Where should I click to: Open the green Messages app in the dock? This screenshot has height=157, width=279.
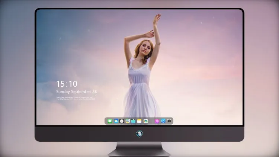point(110,121)
